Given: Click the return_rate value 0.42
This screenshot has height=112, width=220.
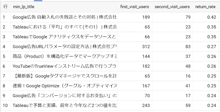Looking at the screenshot, I should click(212, 17).
